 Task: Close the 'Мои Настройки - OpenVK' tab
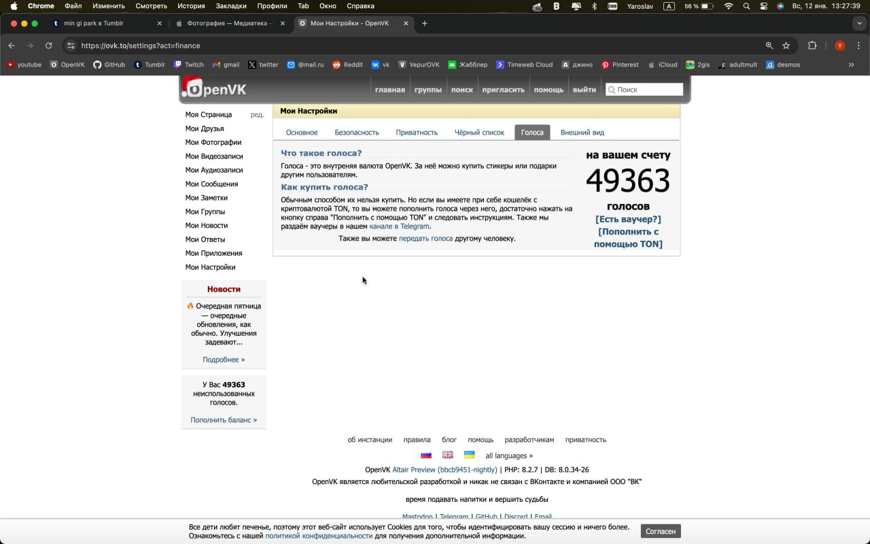(x=406, y=23)
